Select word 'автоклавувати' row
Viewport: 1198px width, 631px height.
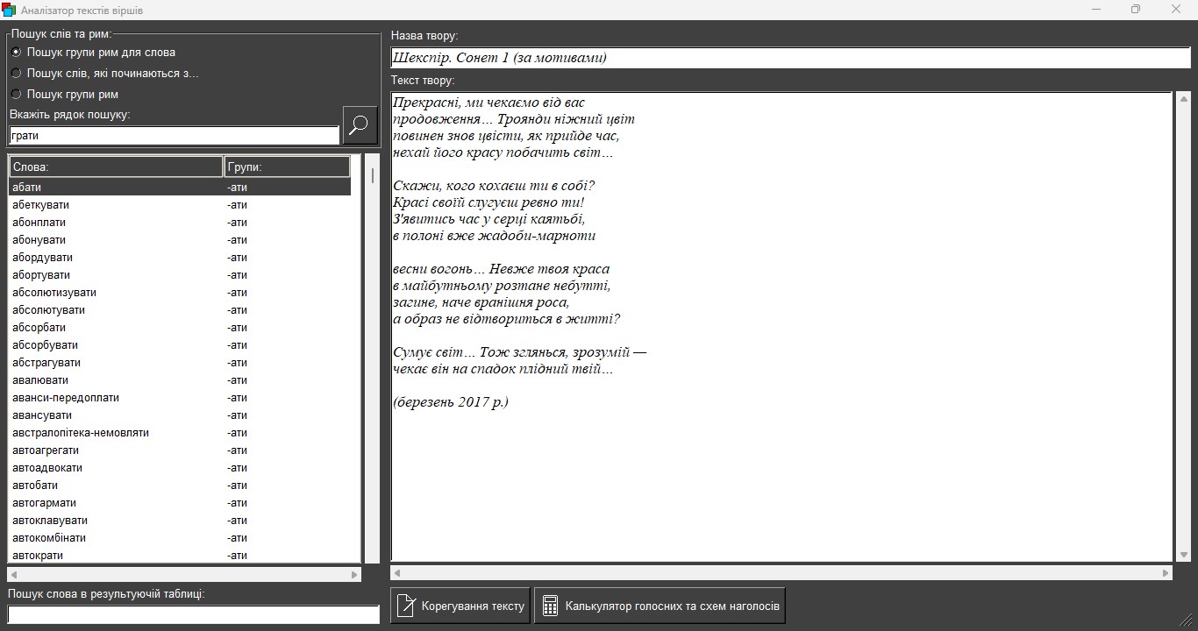pos(180,521)
